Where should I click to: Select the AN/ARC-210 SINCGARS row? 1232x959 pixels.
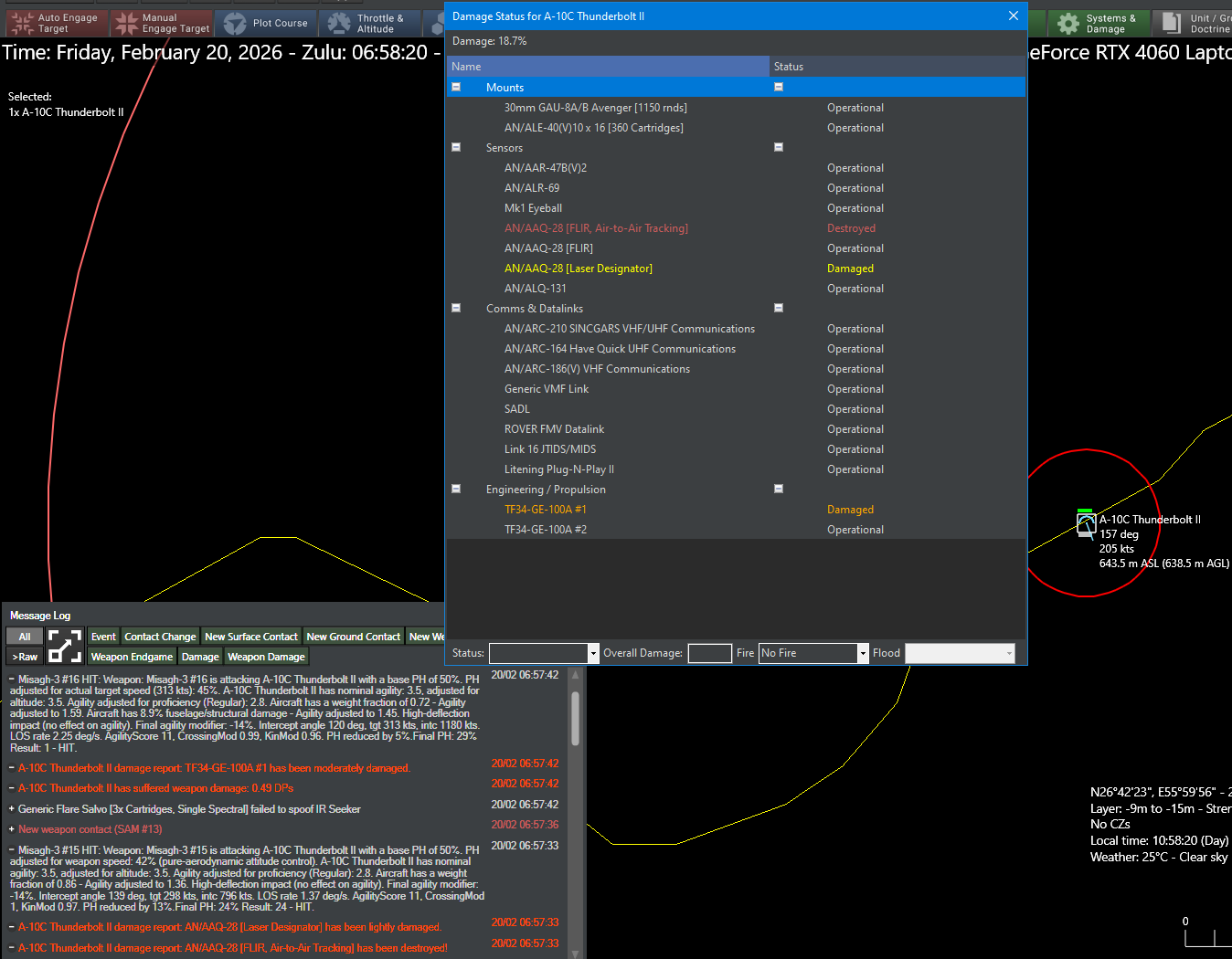point(736,329)
